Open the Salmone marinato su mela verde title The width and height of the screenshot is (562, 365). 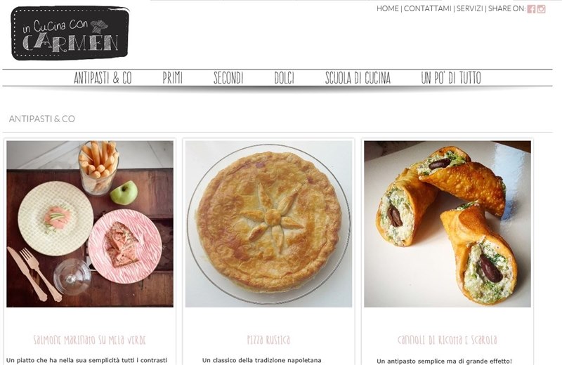(90, 340)
